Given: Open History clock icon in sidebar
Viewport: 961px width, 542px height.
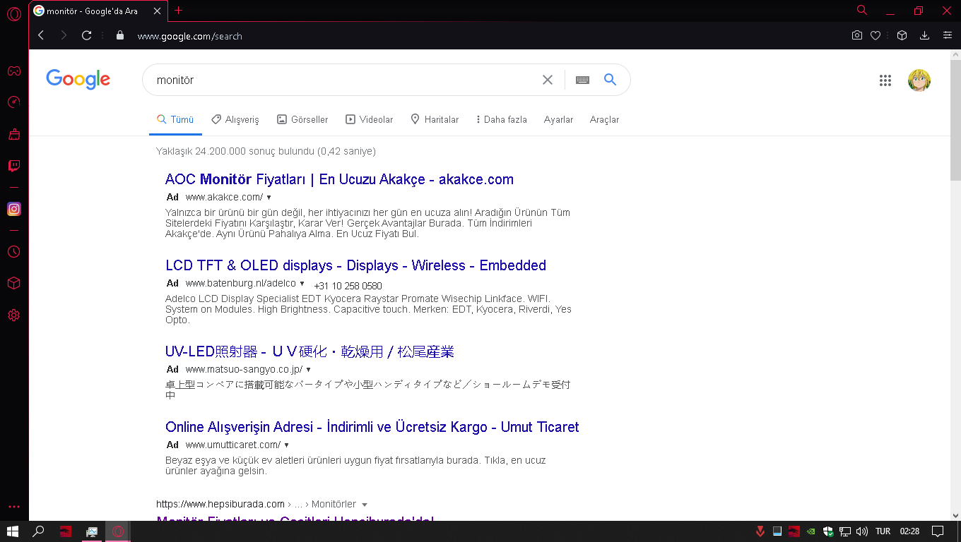Looking at the screenshot, I should (x=13, y=252).
